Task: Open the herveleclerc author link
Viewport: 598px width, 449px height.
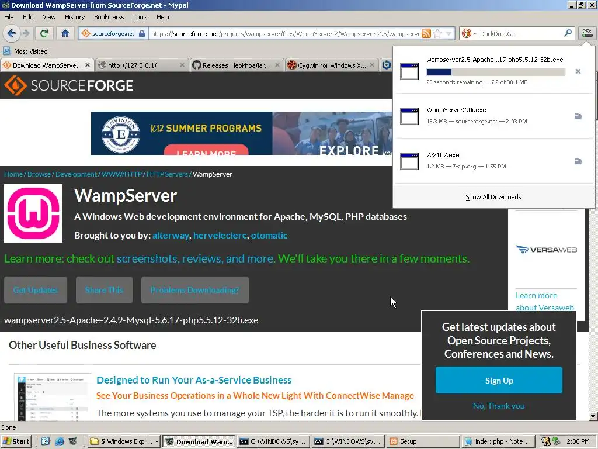Action: [220, 235]
